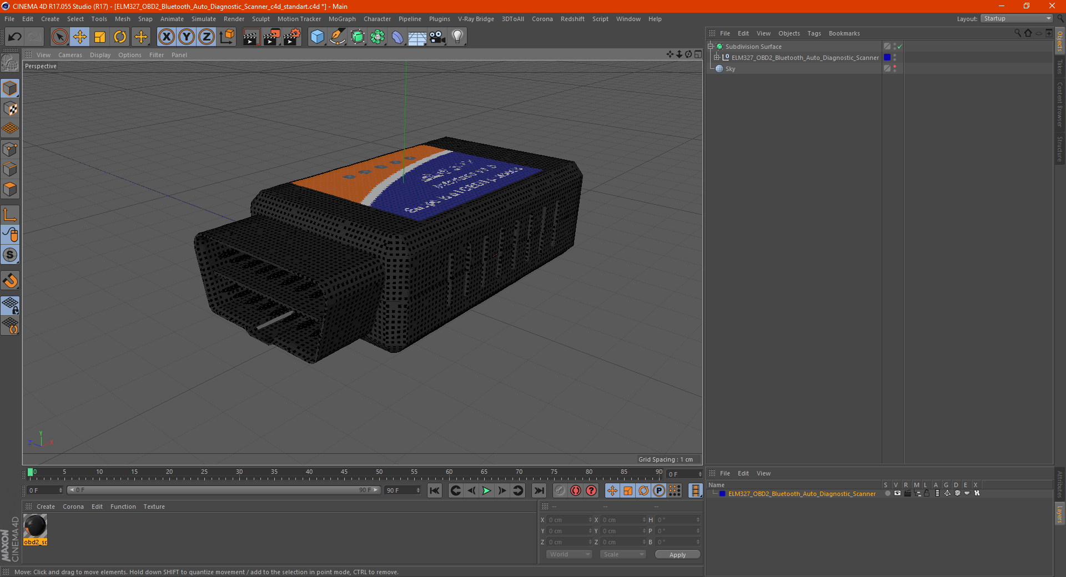Open the Subdivision Surface generators icon
This screenshot has height=577, width=1066.
coord(358,37)
